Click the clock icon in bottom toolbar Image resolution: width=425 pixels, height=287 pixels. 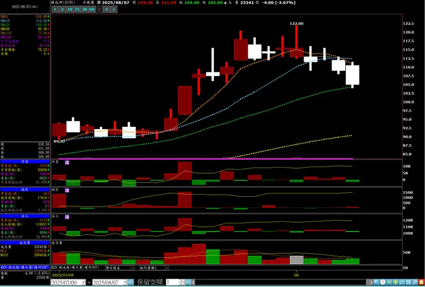[x=382, y=282]
